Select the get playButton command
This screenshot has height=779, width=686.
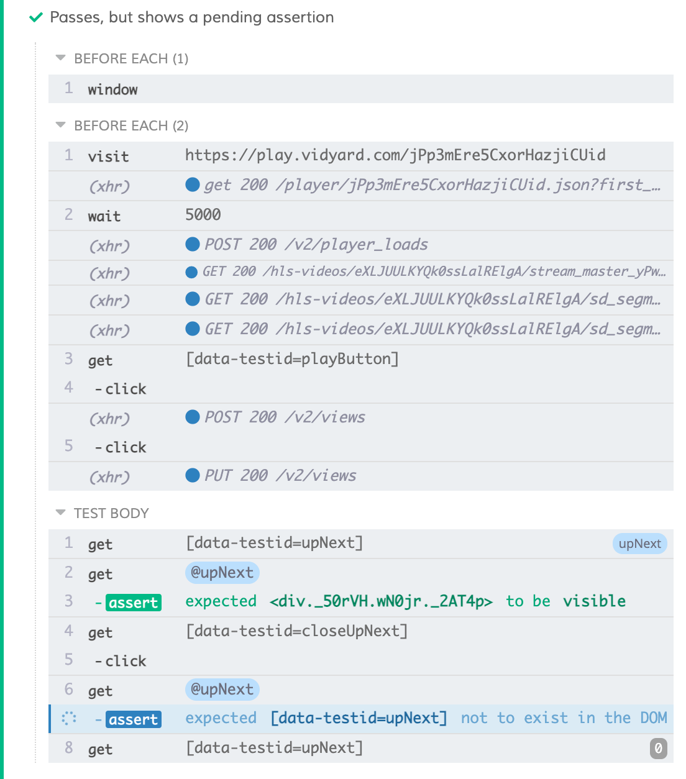click(361, 360)
